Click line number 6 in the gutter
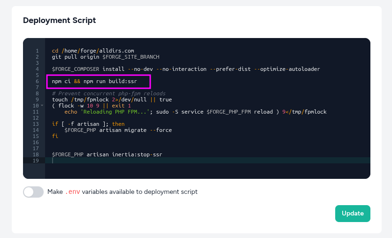 click(37, 81)
